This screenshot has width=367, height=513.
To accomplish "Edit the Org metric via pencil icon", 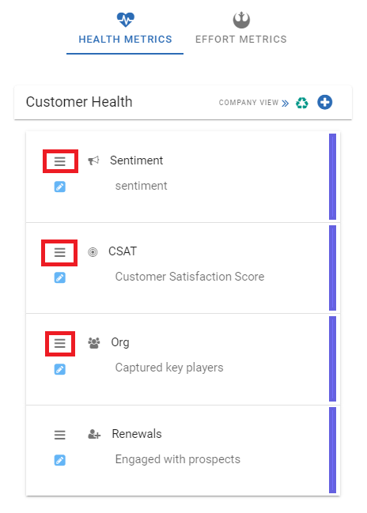I will click(60, 369).
